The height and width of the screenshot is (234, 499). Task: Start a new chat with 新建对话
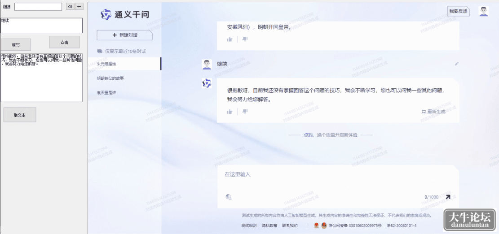[125, 35]
